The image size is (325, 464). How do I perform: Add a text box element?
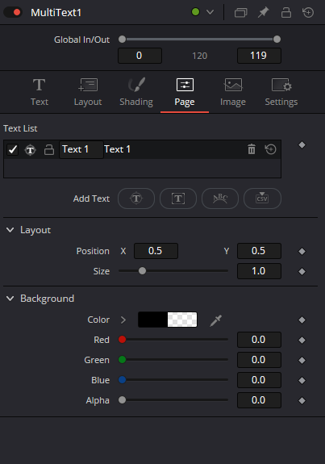point(178,199)
